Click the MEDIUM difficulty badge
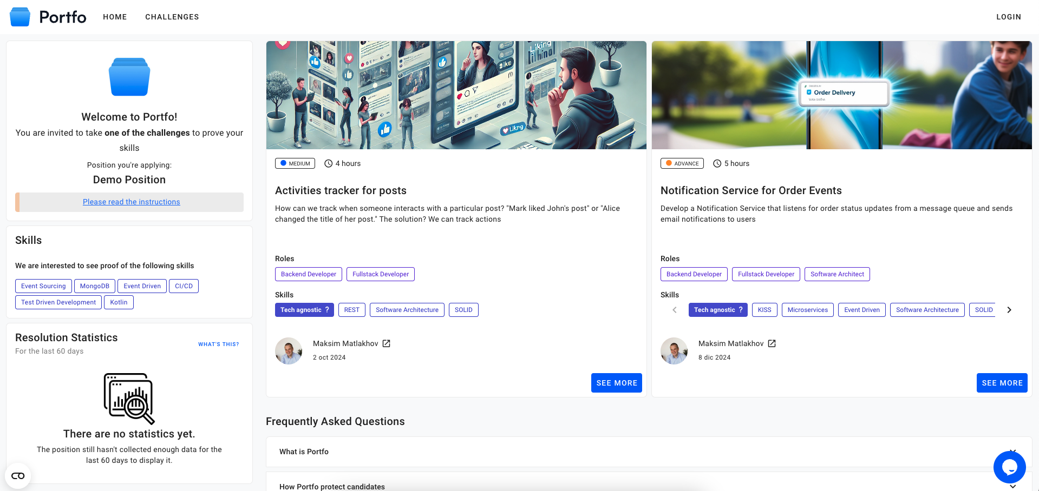Image resolution: width=1039 pixels, height=491 pixels. [x=295, y=163]
